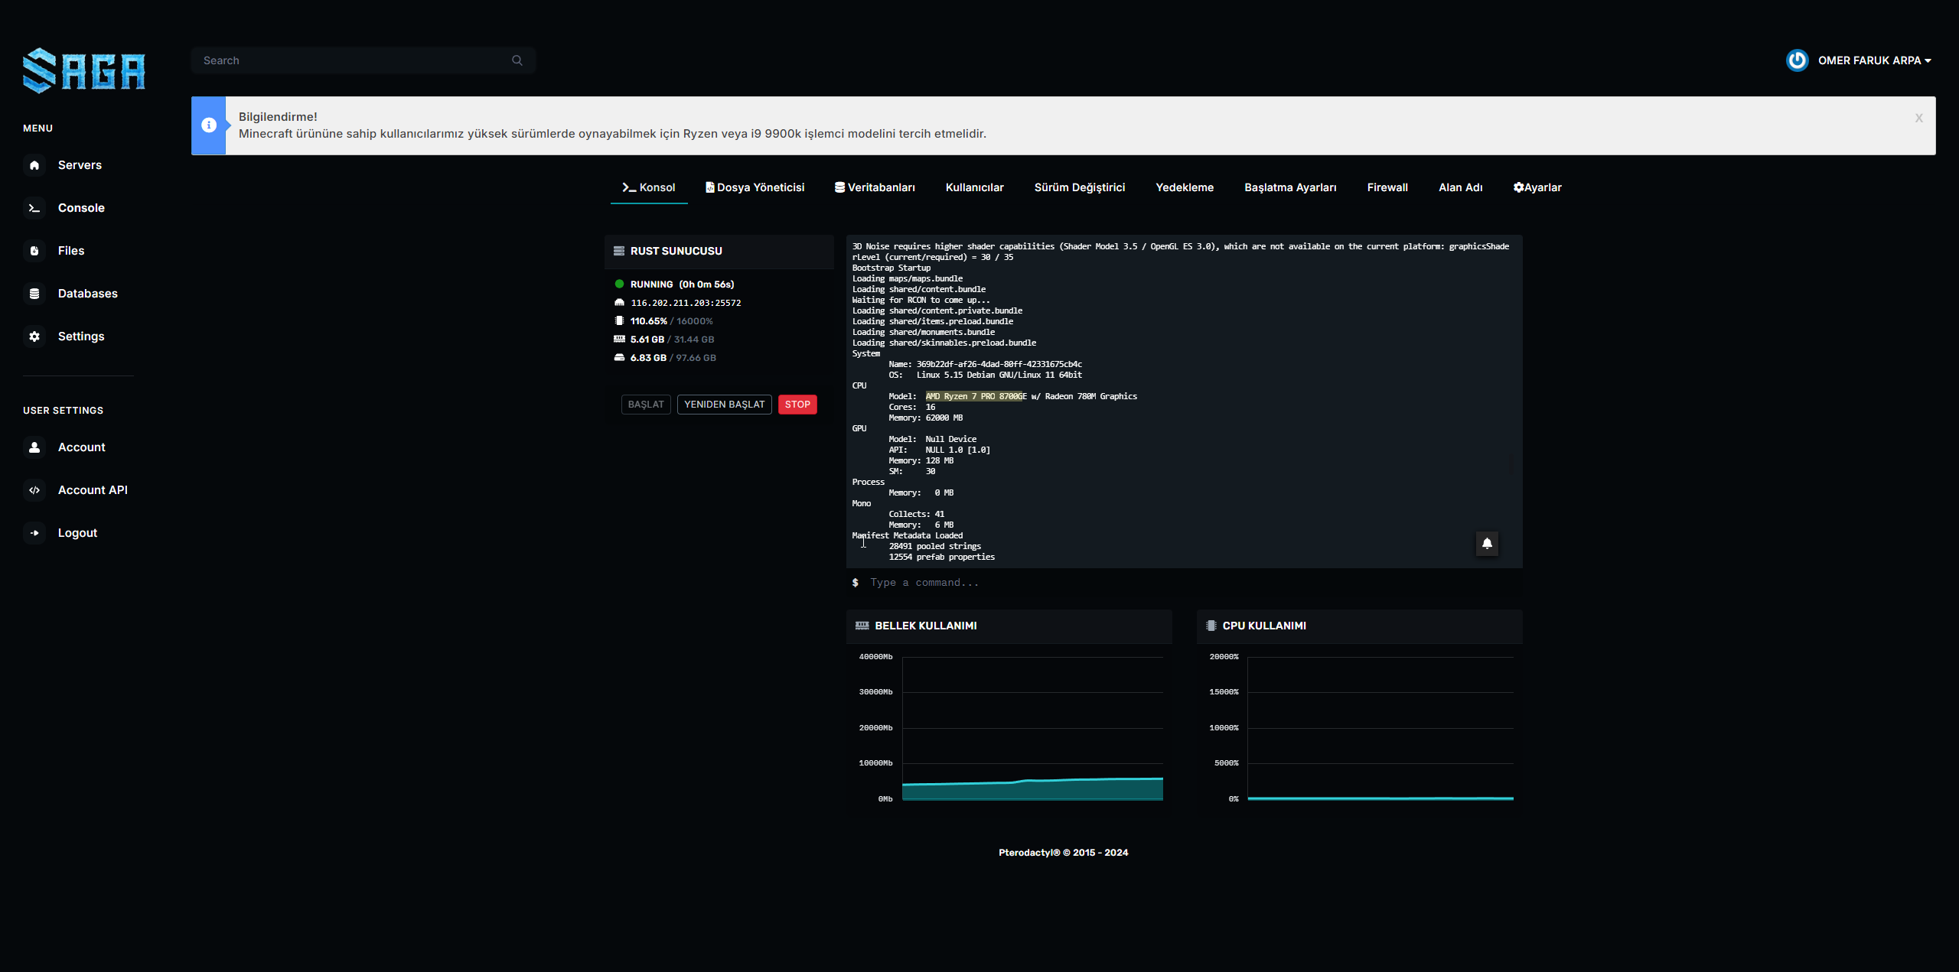Click the network icon beside IP address
The width and height of the screenshot is (1959, 972).
pyautogui.click(x=619, y=303)
